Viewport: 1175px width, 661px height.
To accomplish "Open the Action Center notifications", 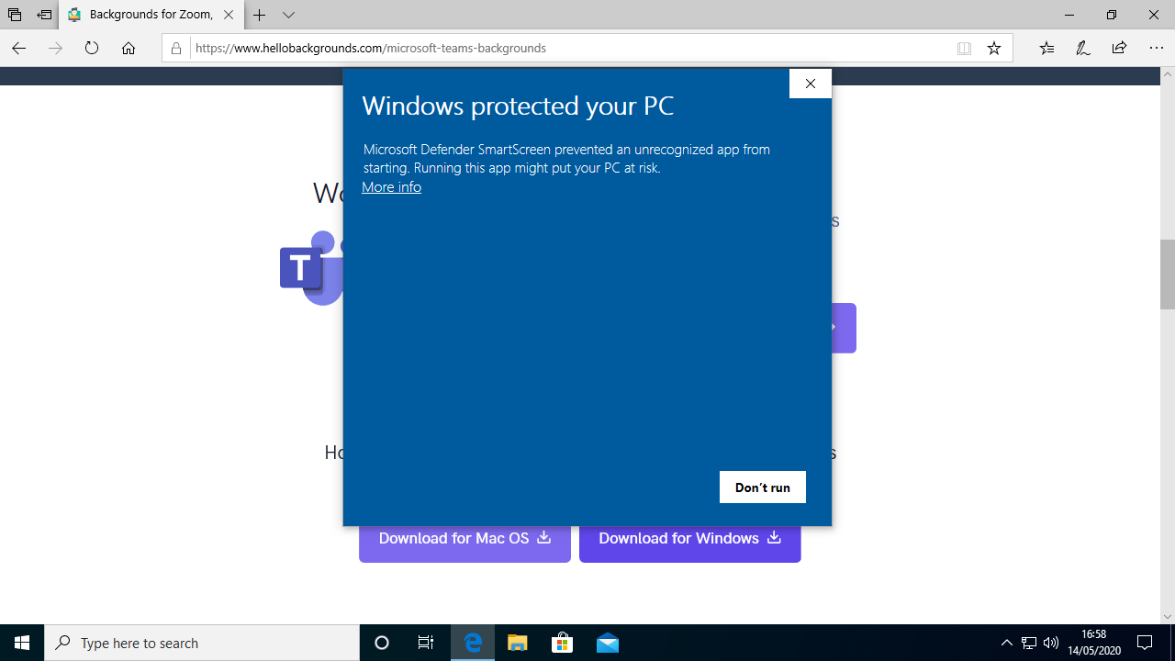I will 1145,643.
